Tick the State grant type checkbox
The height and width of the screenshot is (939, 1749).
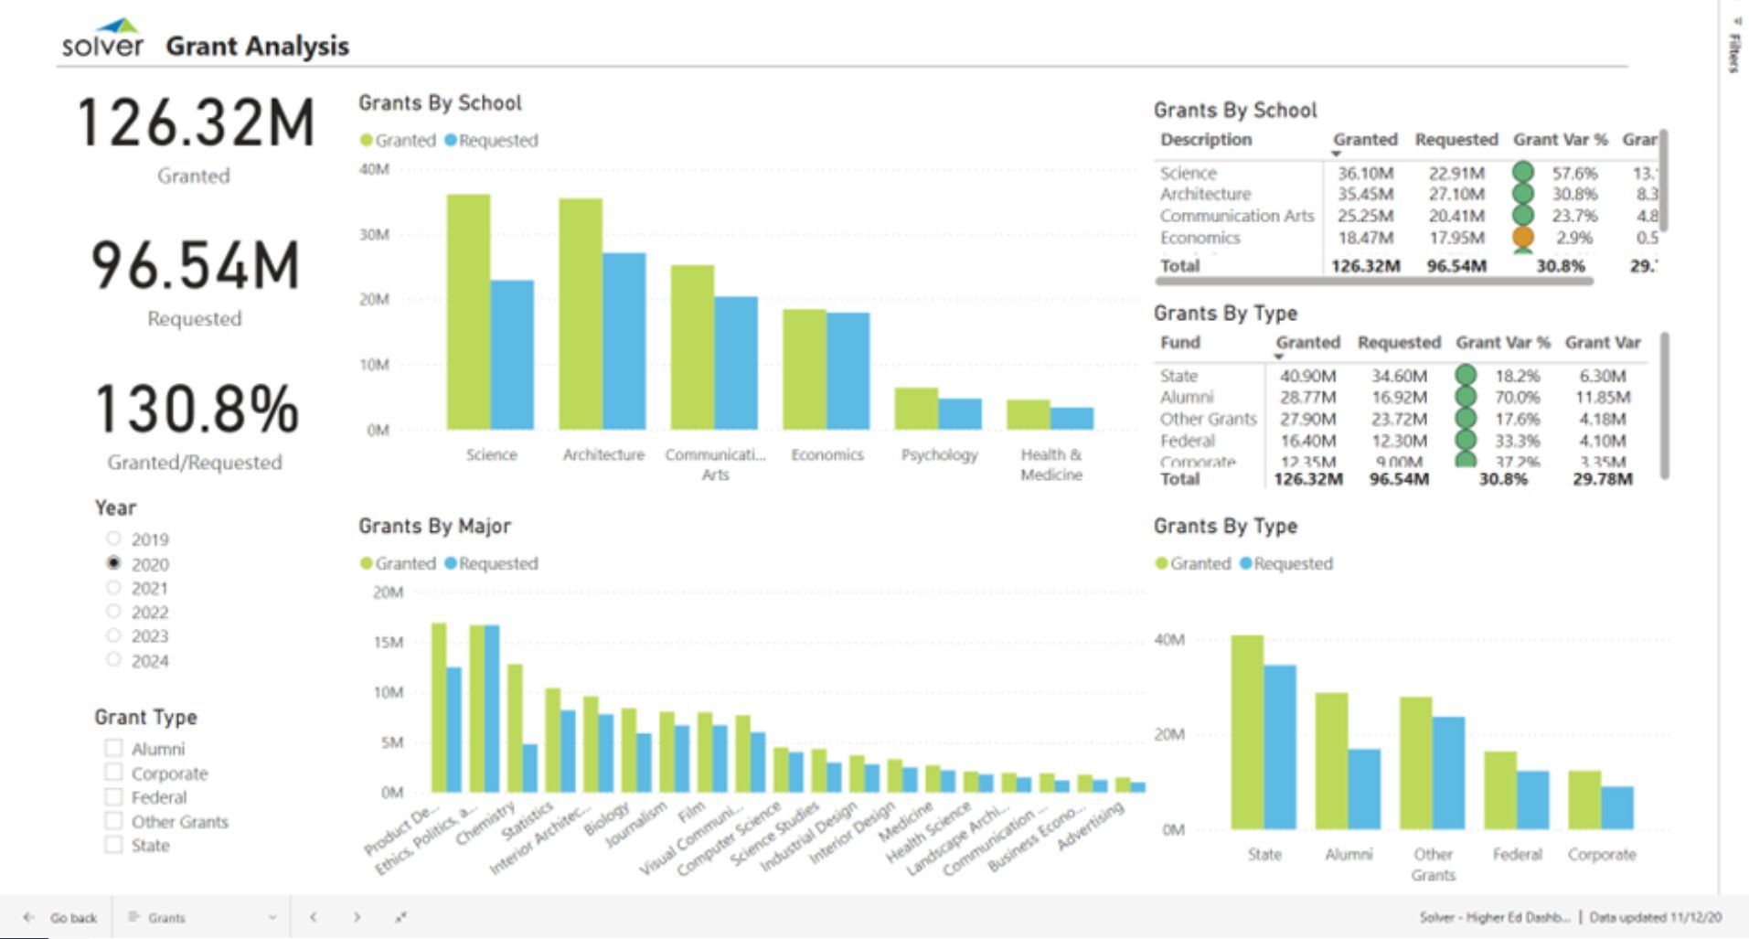pyautogui.click(x=113, y=845)
